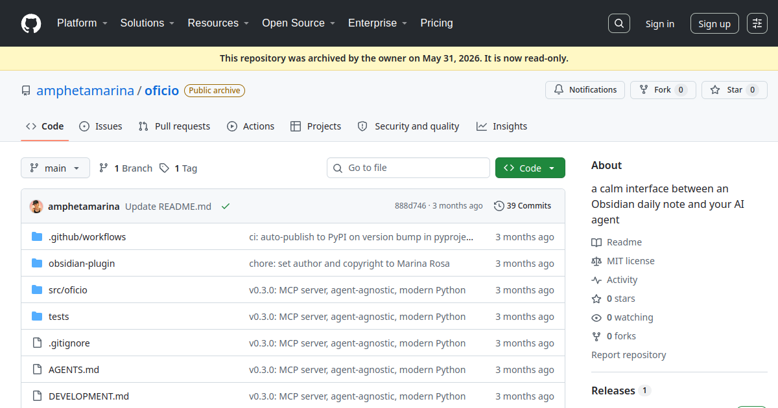The image size is (778, 408).
Task: Open the Pull requests tab
Action: click(x=174, y=126)
